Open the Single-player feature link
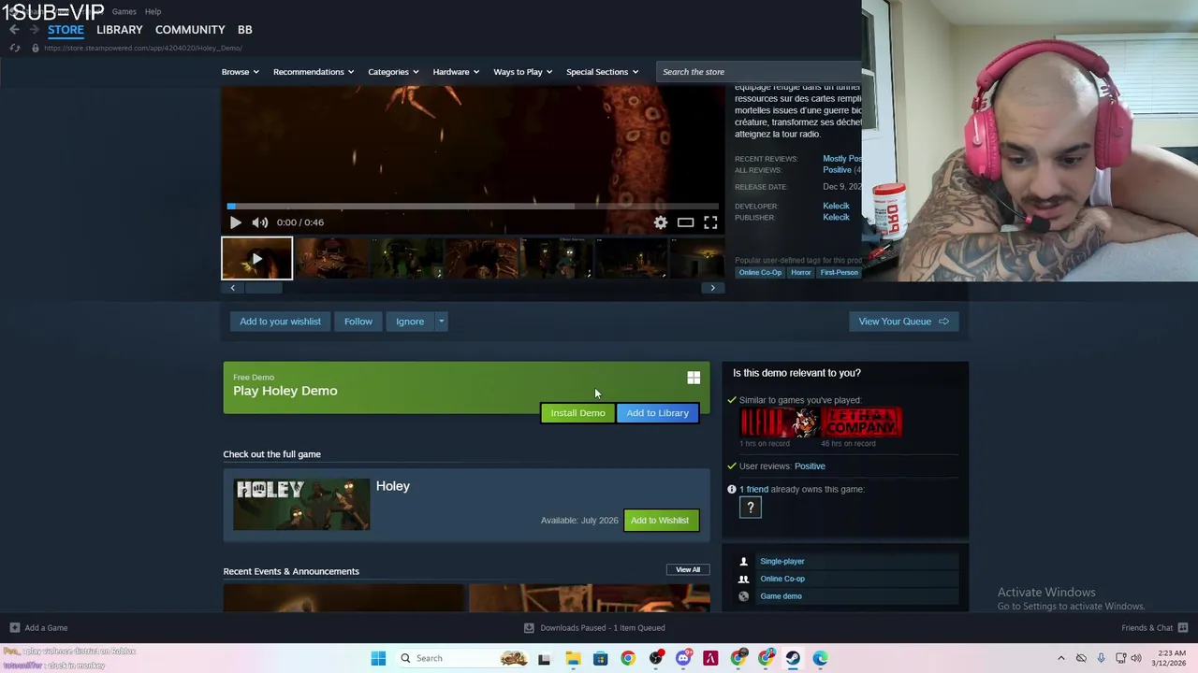Image resolution: width=1198 pixels, height=673 pixels. [782, 561]
